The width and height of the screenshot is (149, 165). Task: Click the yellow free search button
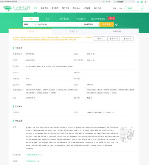[107, 24]
